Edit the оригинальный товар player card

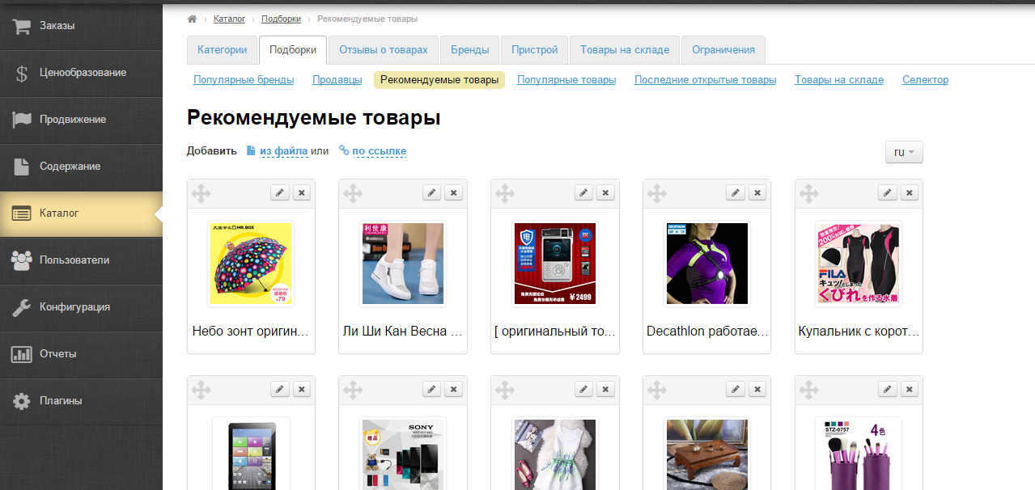[583, 192]
